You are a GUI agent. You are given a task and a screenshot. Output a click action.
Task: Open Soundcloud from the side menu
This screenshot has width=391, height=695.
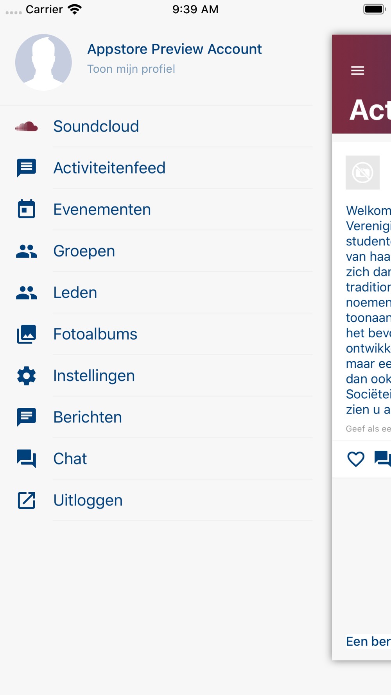tap(96, 126)
